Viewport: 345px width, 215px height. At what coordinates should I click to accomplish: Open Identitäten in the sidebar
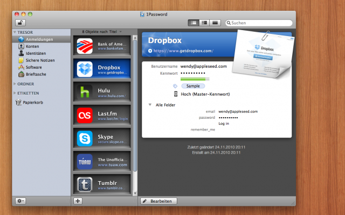(x=42, y=53)
